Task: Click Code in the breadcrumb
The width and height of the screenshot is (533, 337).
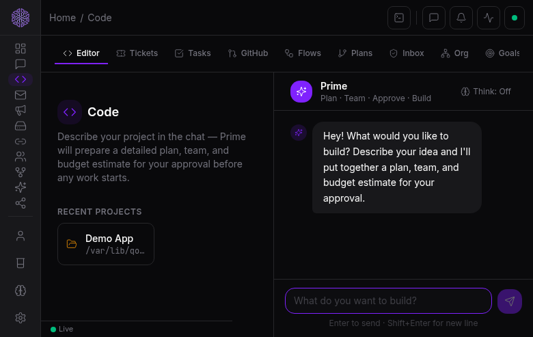Action: click(100, 18)
